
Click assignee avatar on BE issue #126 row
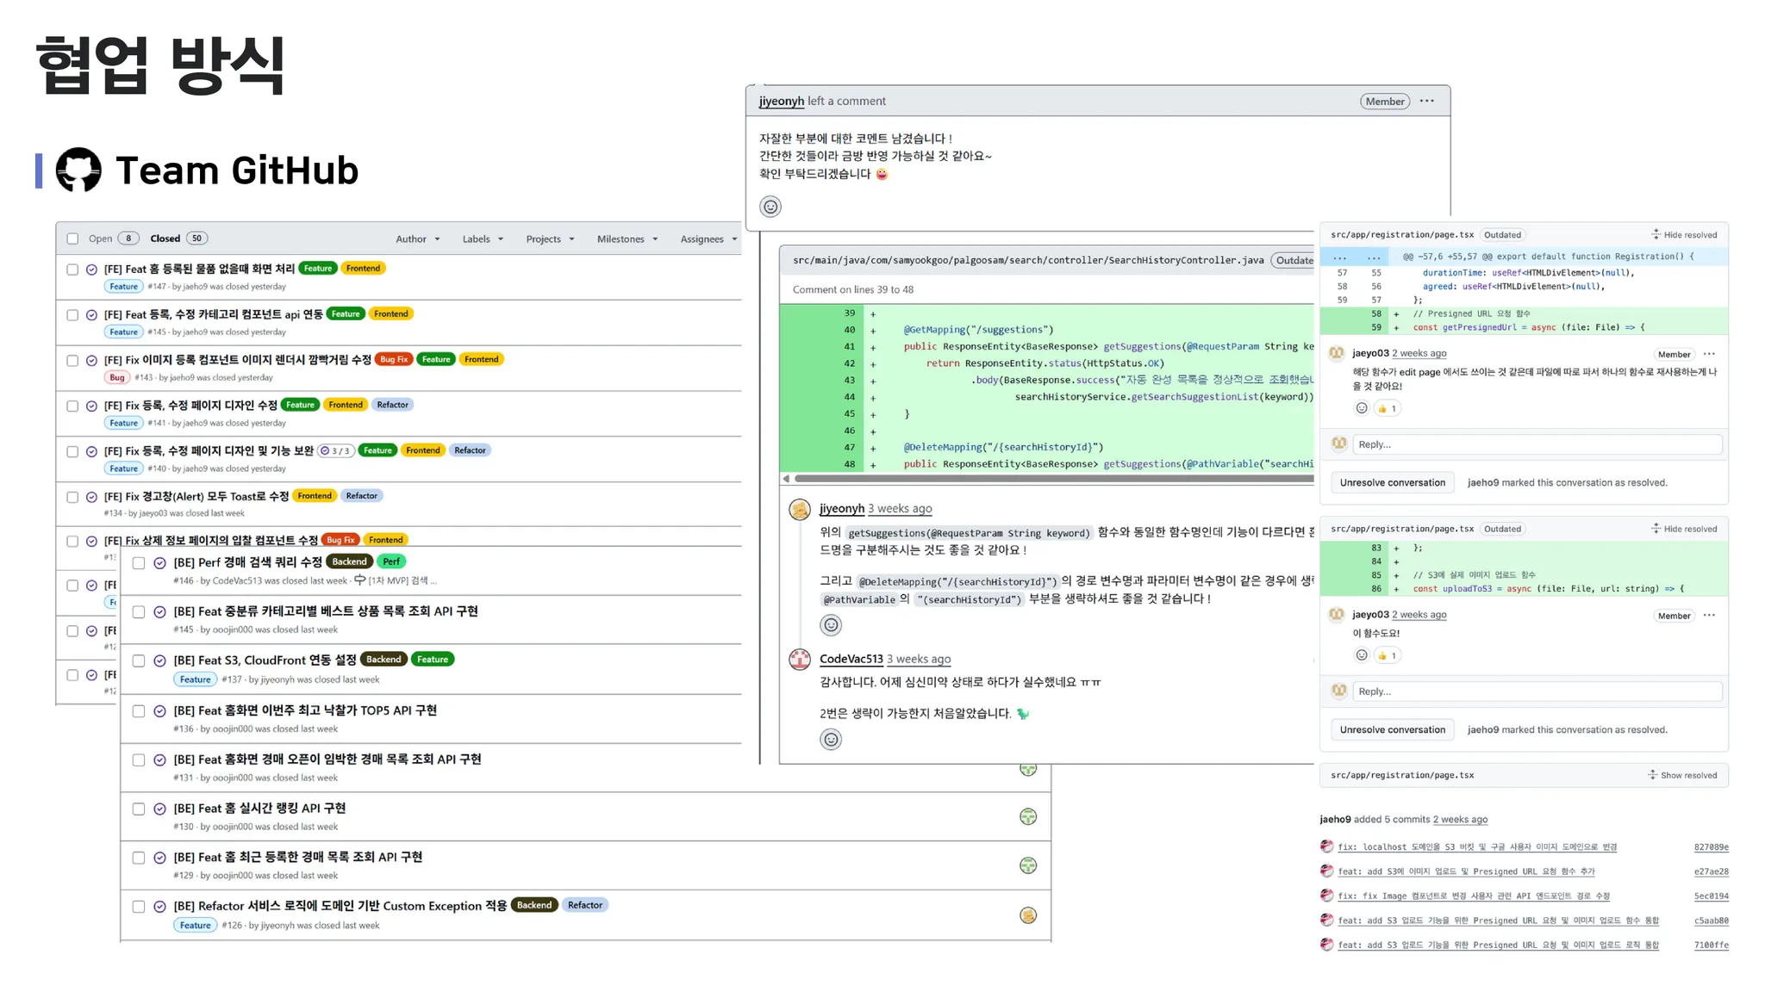(x=1028, y=915)
